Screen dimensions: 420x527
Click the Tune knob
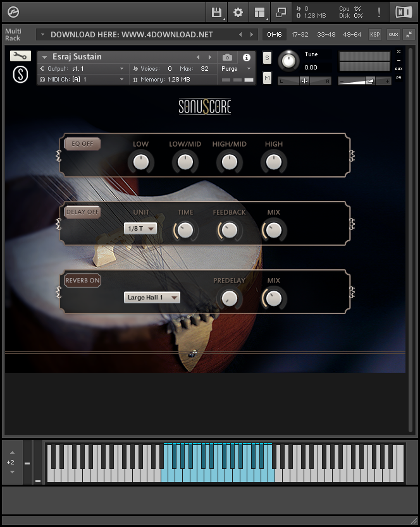coord(288,61)
